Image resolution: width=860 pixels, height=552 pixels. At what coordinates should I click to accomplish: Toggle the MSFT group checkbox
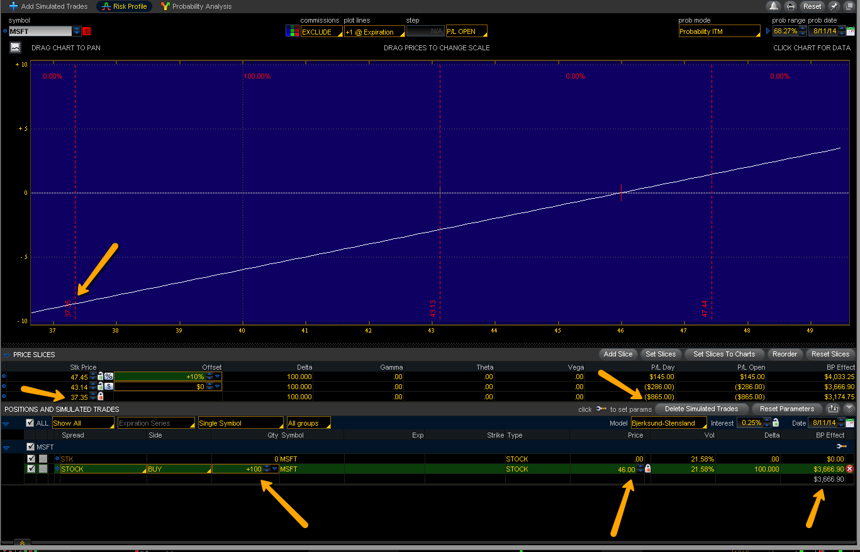[31, 447]
